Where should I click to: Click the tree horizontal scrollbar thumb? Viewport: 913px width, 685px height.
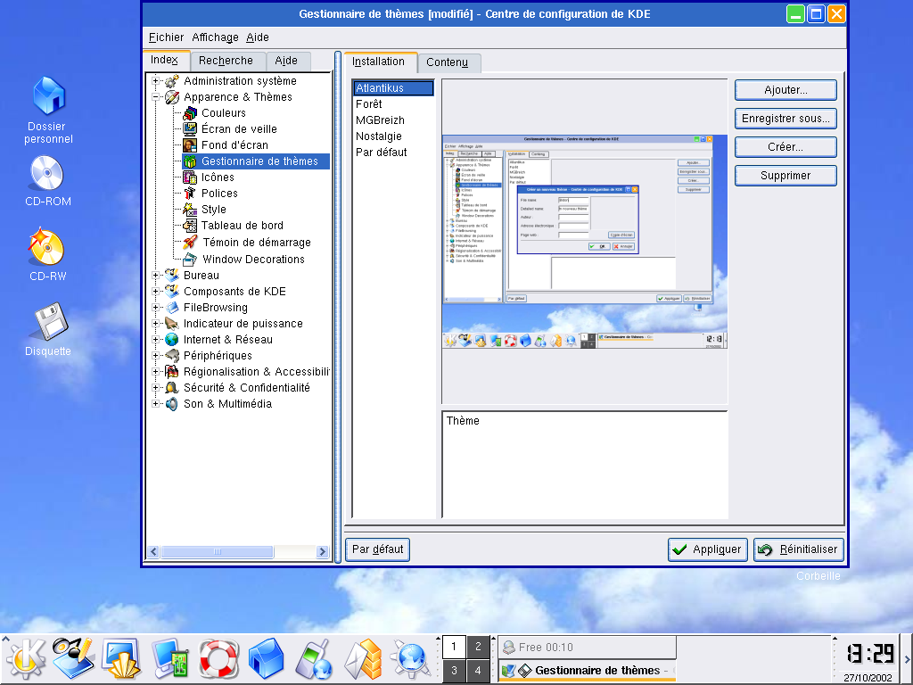[218, 551]
